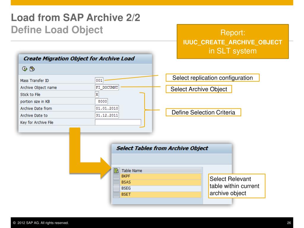Click the Archive Object name field

click(x=107, y=88)
